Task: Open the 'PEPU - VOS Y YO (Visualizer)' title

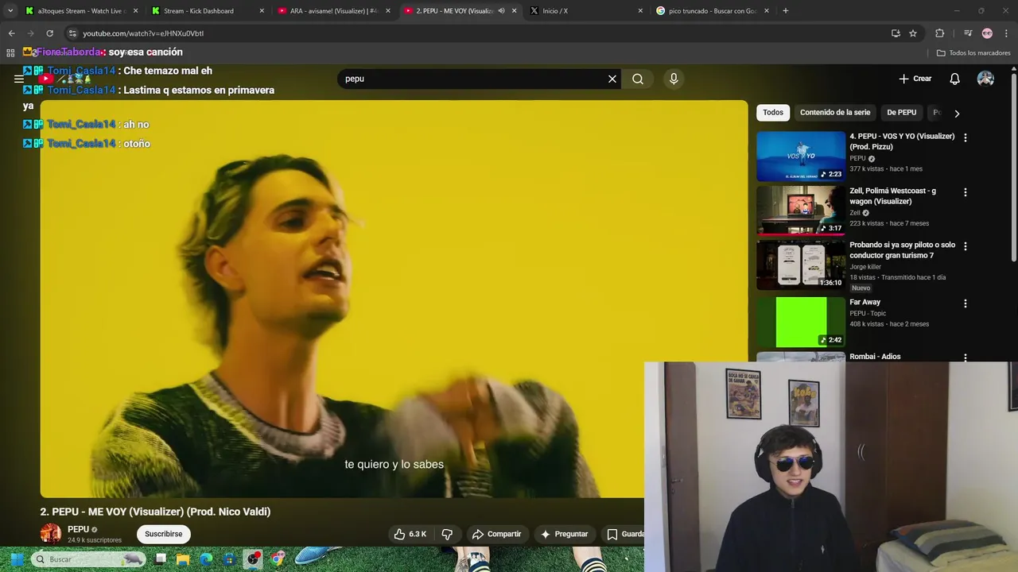Action: click(x=902, y=141)
